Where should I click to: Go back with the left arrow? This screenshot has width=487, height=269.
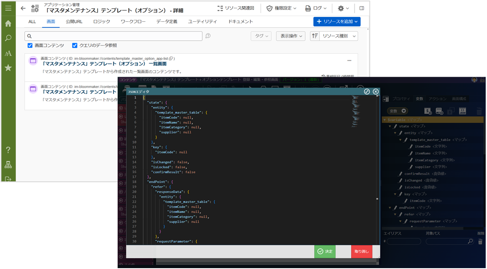(x=23, y=8)
